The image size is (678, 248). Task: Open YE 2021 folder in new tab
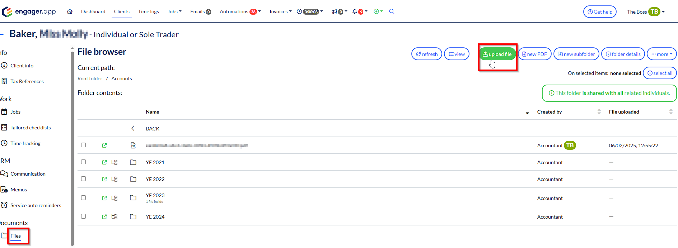point(104,162)
